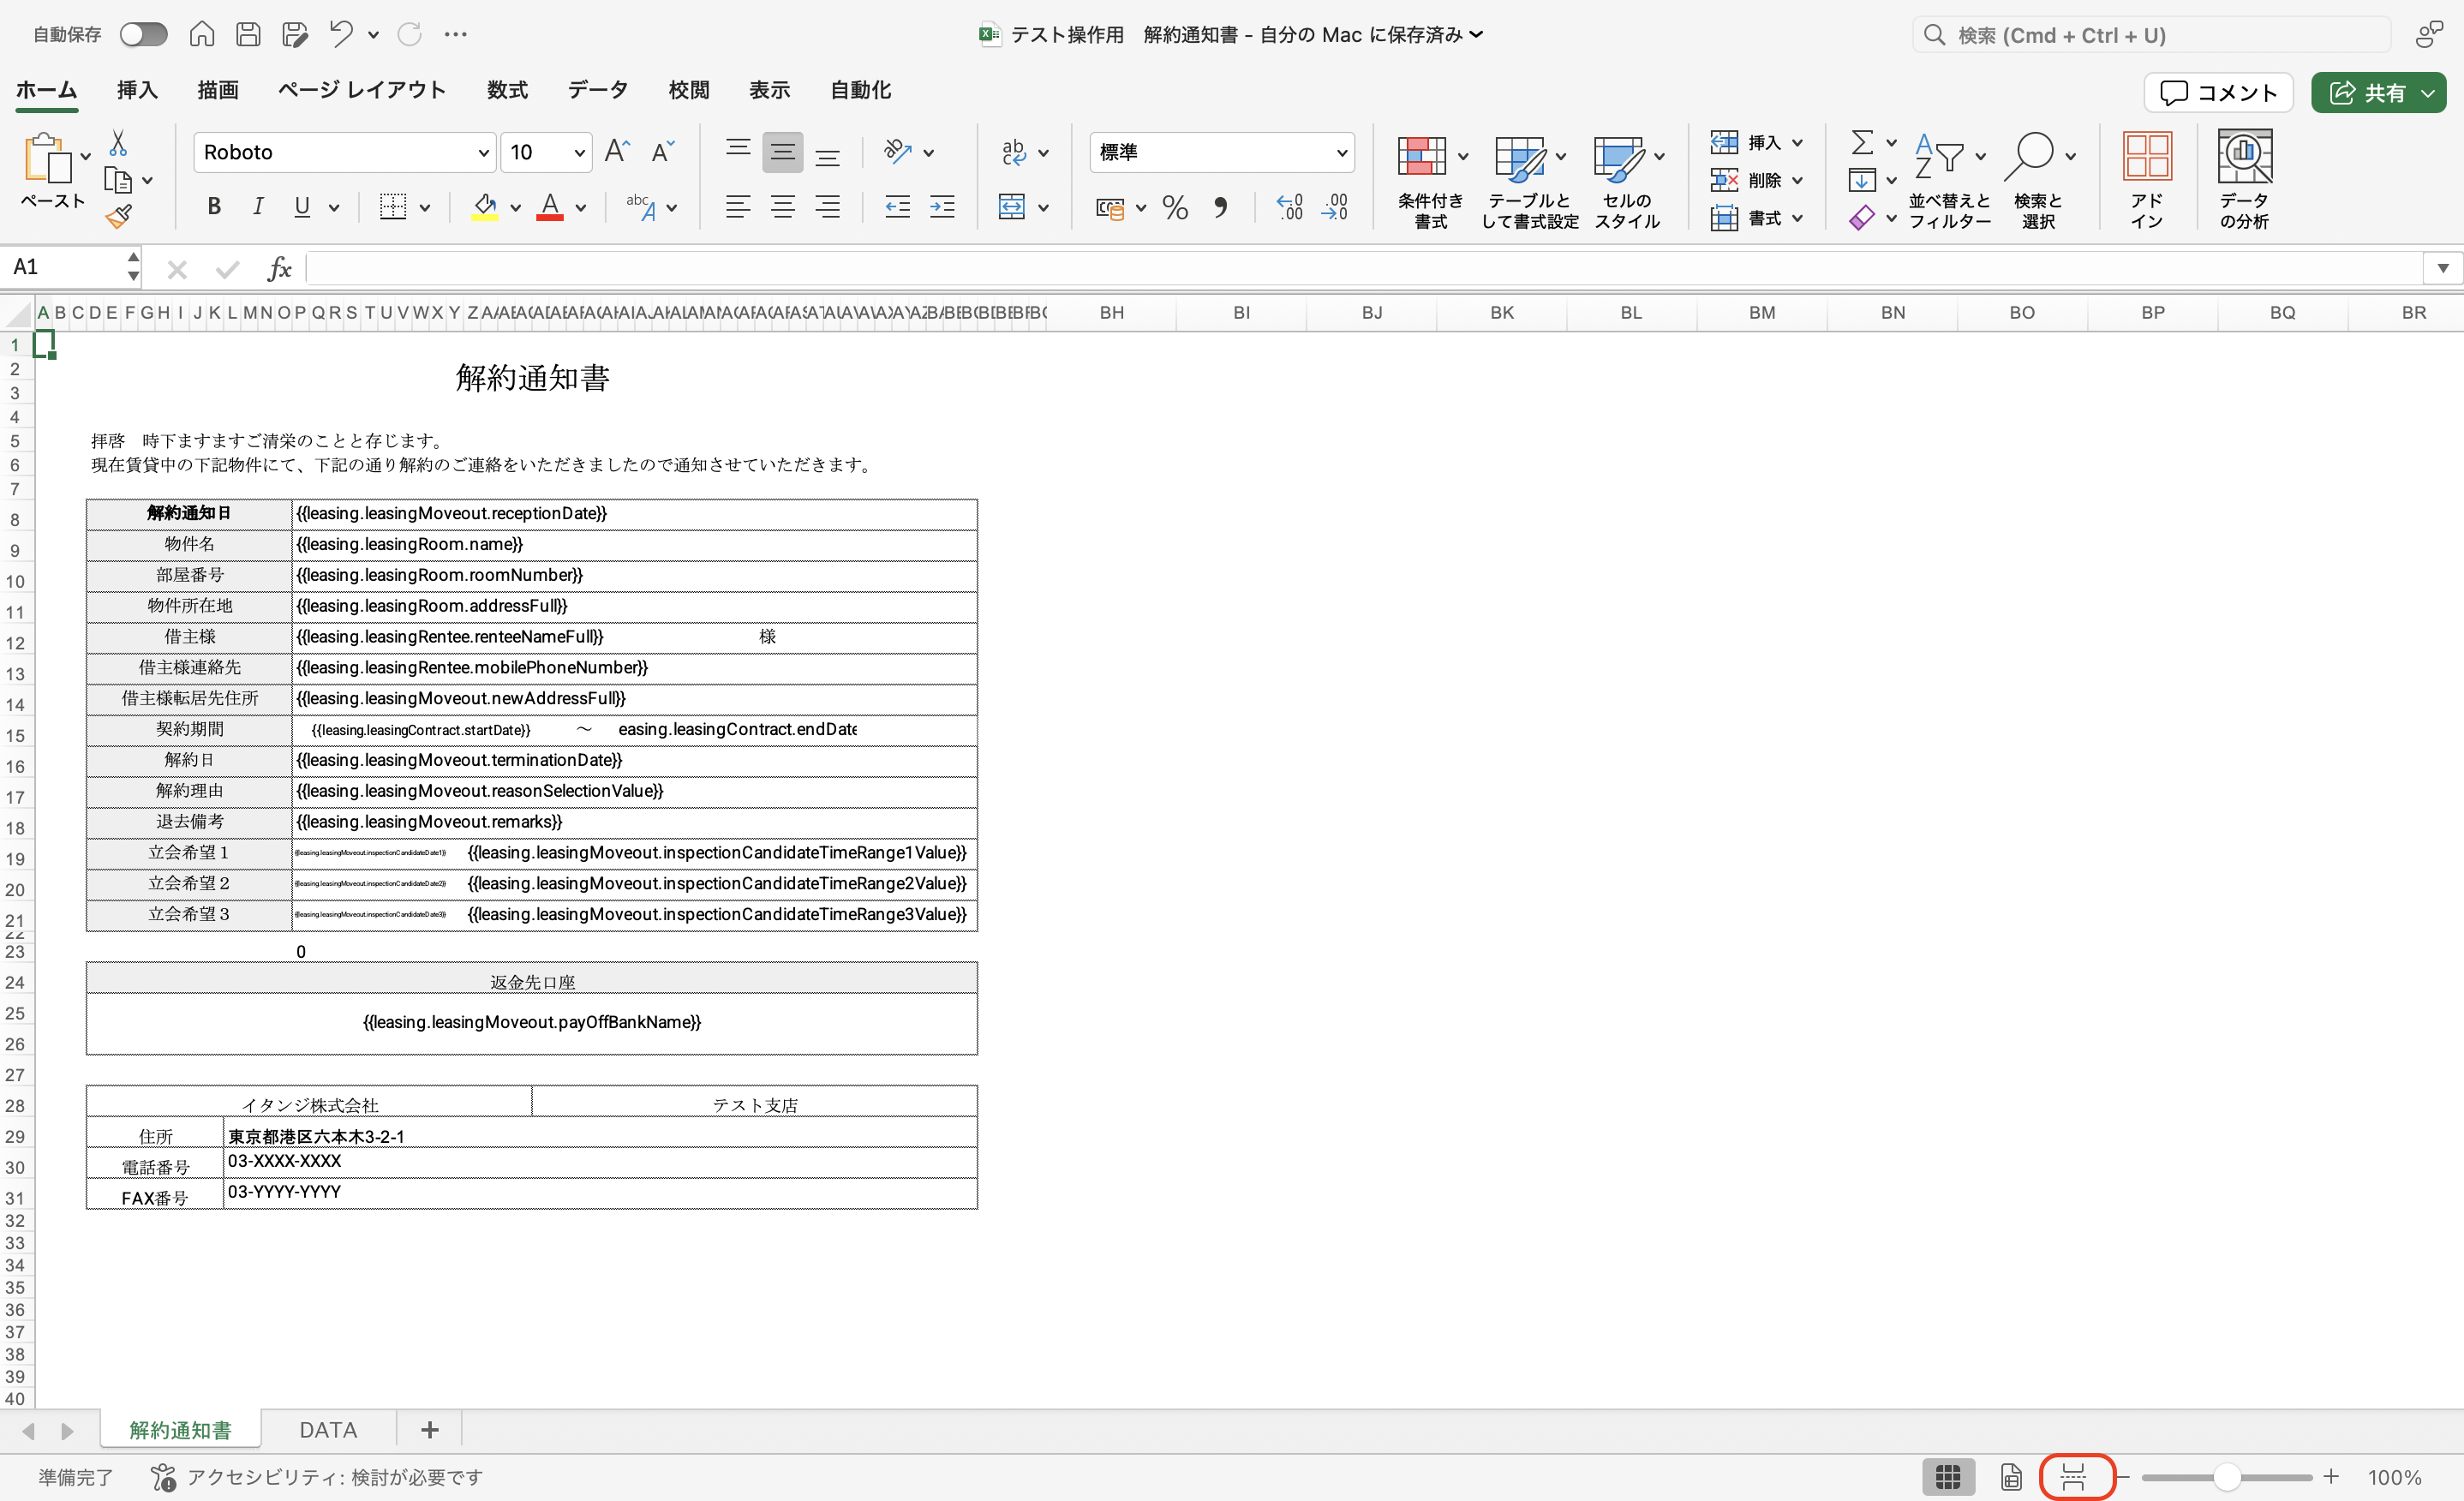2464x1501 pixels.
Task: Open 並べ替えとフィルター sort and filter
Action: 1949,181
